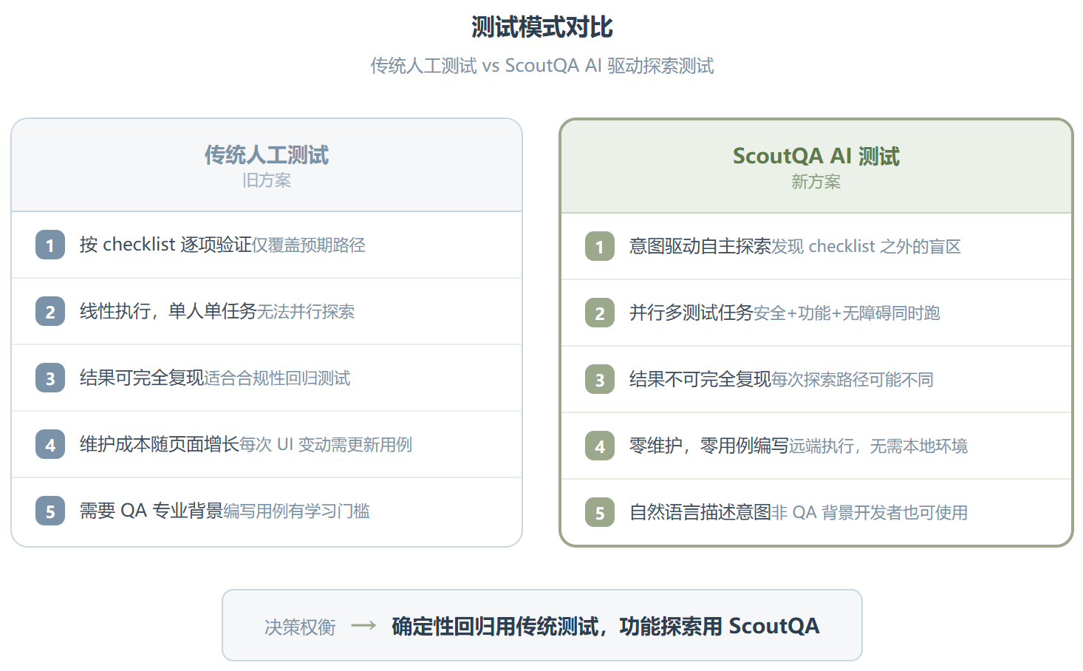Click the 新方案 label
Screen dimensions: 1083x671
(x=816, y=182)
